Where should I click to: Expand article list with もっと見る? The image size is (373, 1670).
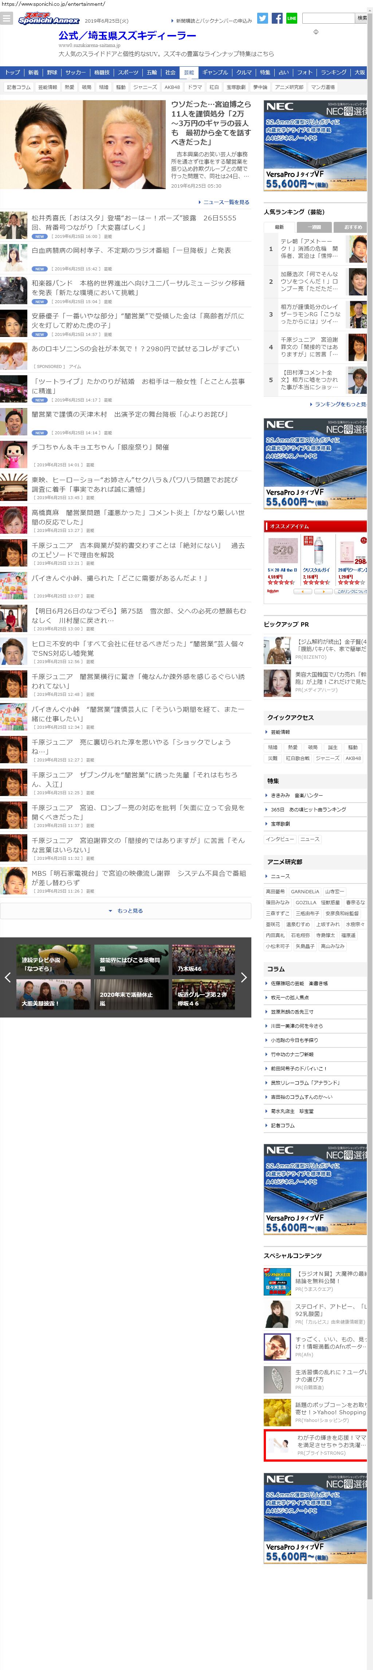[125, 911]
